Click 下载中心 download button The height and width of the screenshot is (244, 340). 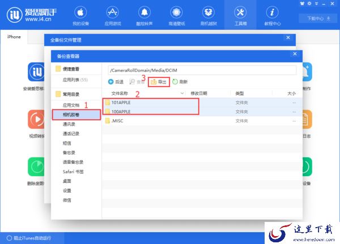[318, 19]
